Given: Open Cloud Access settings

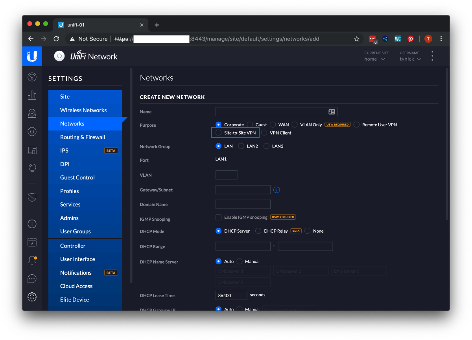Looking at the screenshot, I should 85,286.
